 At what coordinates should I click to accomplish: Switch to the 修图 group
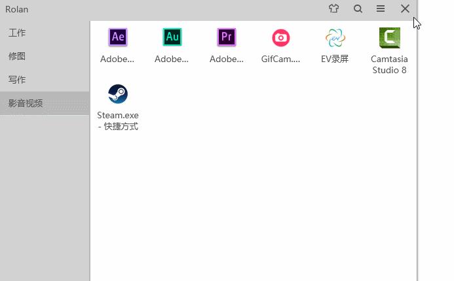pos(45,56)
